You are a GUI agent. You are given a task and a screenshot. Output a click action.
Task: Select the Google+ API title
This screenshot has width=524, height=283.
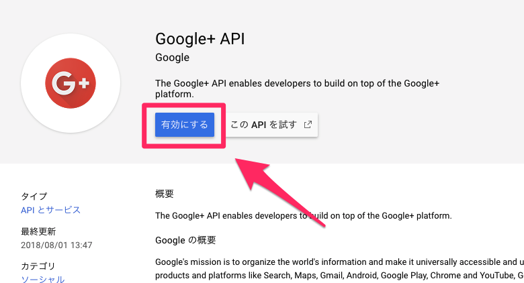click(x=200, y=39)
